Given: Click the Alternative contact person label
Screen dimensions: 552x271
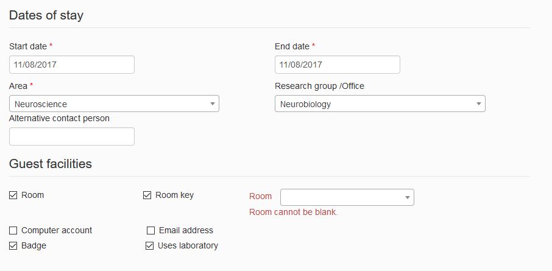Looking at the screenshot, I should point(59,119).
